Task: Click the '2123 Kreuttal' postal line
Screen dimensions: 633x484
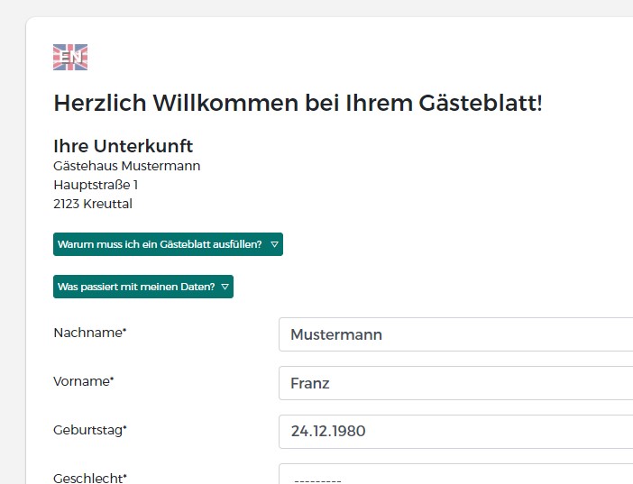Action: point(93,204)
